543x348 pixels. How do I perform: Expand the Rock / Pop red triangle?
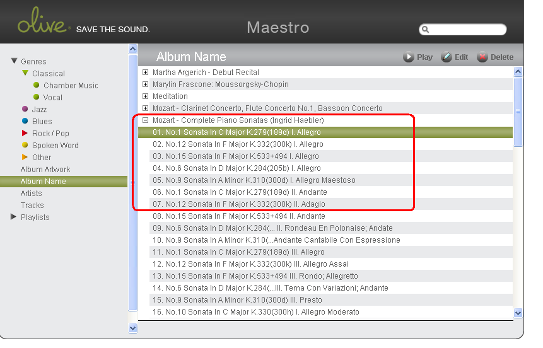(x=25, y=133)
